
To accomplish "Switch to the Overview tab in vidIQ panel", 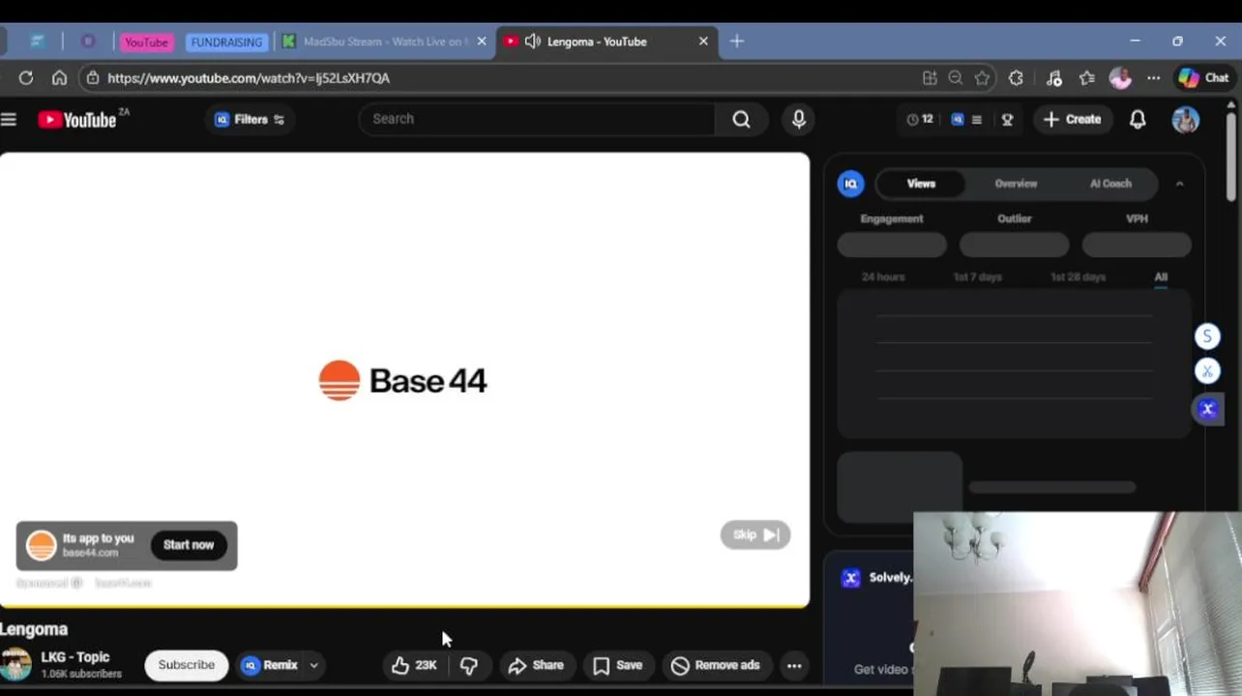I will (x=1016, y=184).
